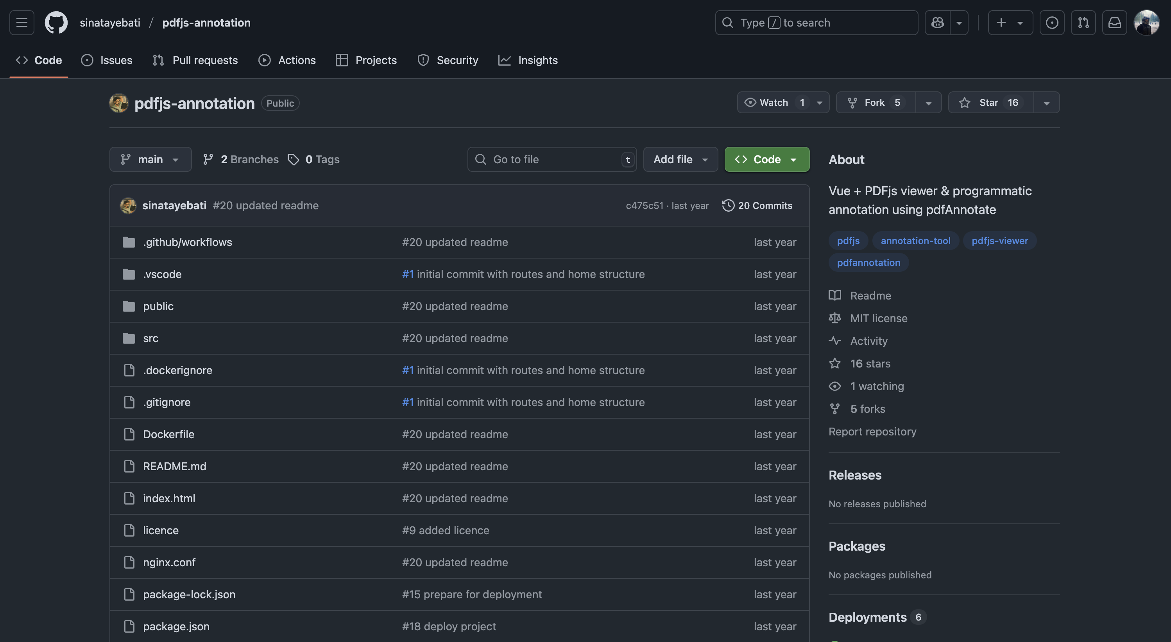The width and height of the screenshot is (1171, 642).
Task: Open the package.json file
Action: [176, 626]
